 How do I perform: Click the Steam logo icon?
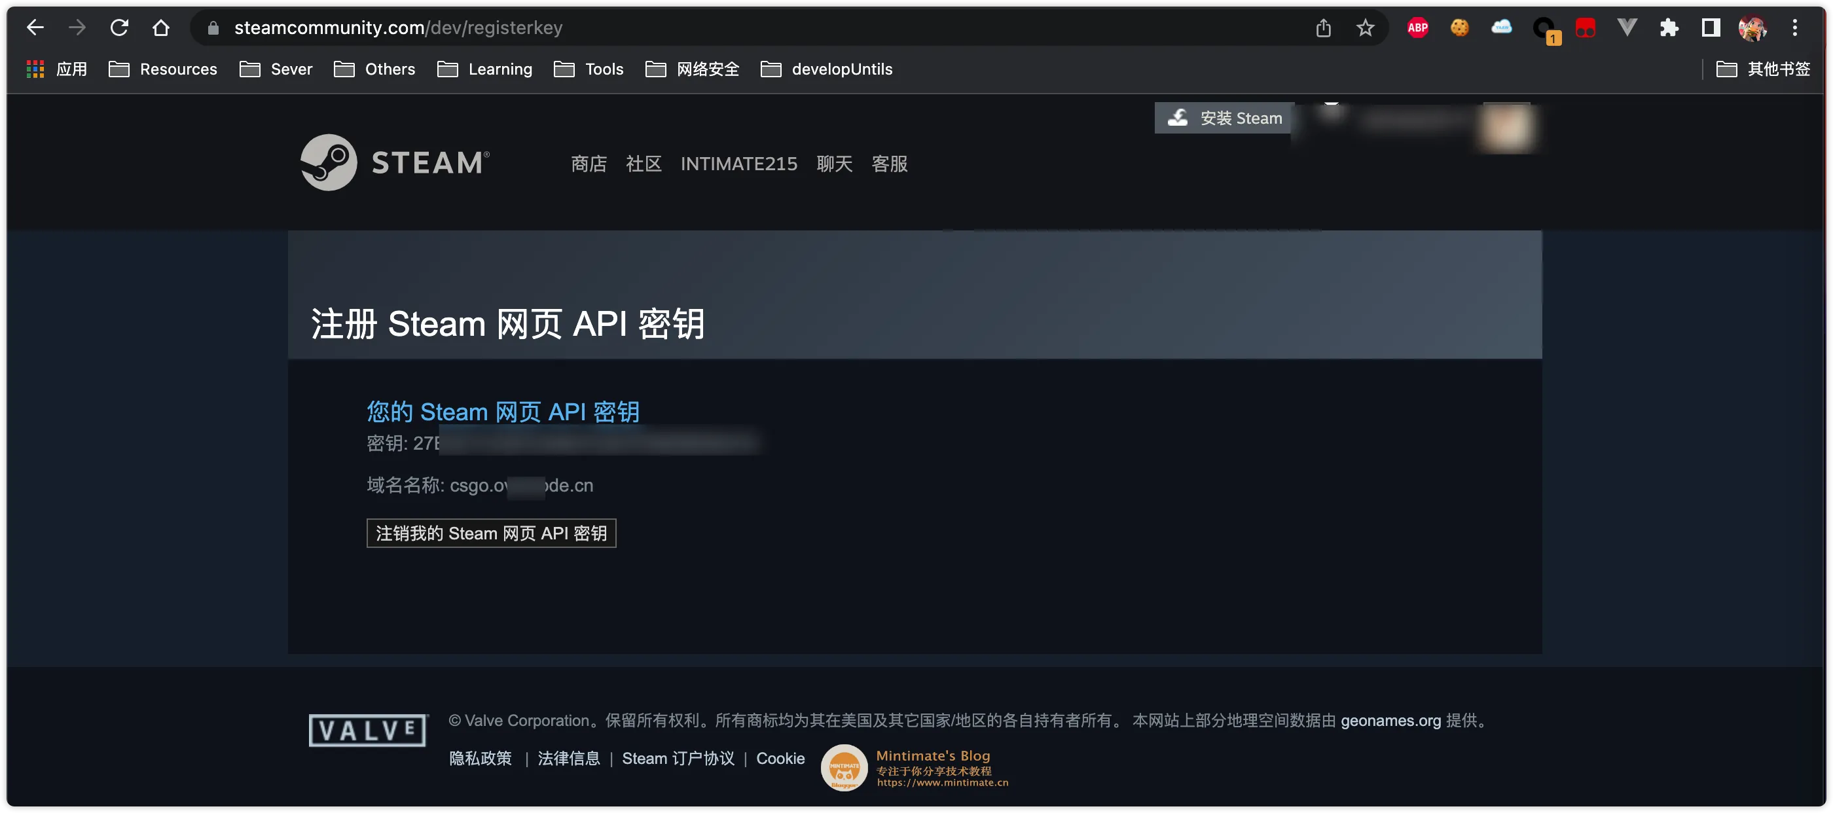point(328,162)
